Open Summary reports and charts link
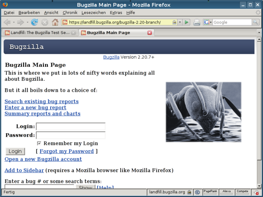Viewport: 263px width, 197px height. pos(43,114)
